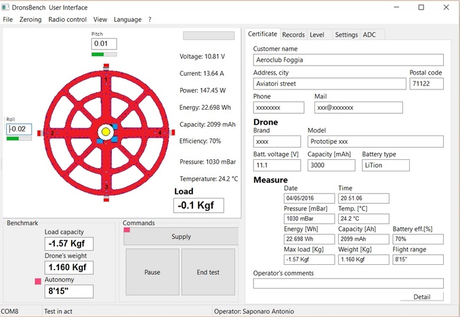Click the 'Current: 13.64 A' reading
The height and width of the screenshot is (317, 460).
[x=202, y=73]
